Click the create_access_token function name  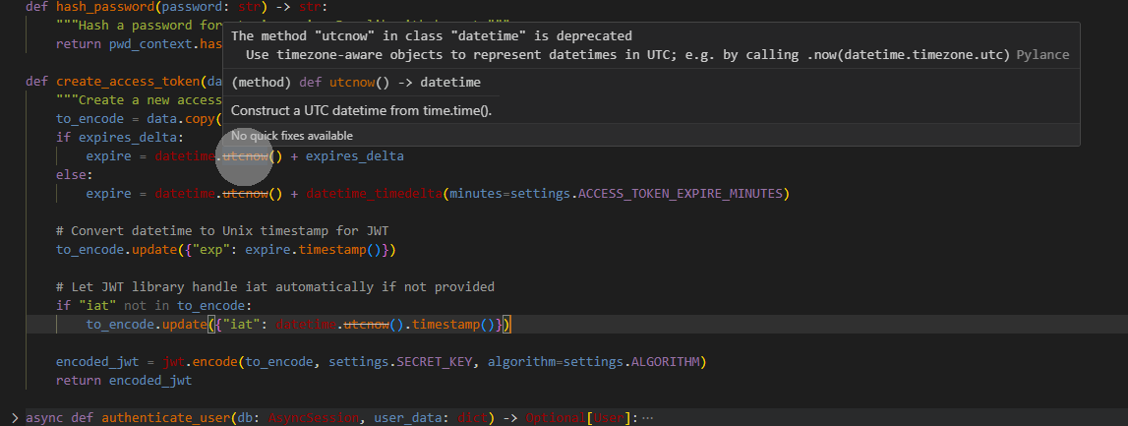pos(127,81)
